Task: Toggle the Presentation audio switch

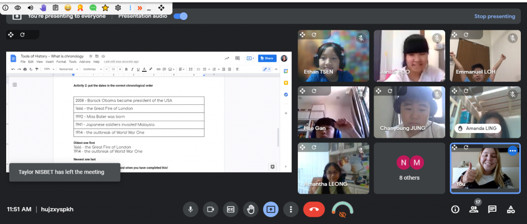Action: [x=181, y=16]
